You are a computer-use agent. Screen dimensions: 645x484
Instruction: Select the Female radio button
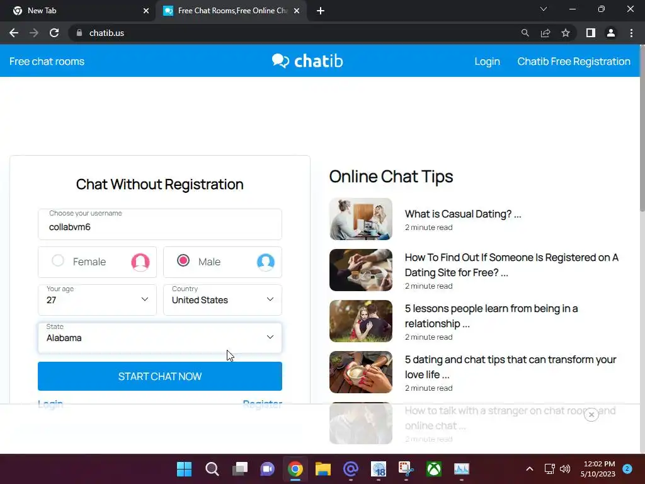58,260
